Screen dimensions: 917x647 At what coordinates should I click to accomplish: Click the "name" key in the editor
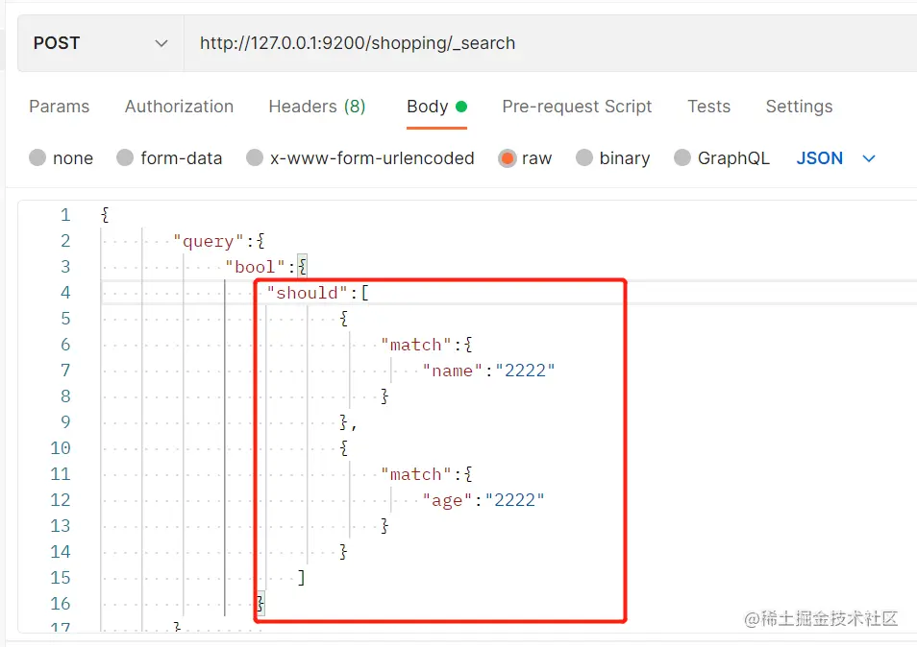[x=452, y=371]
